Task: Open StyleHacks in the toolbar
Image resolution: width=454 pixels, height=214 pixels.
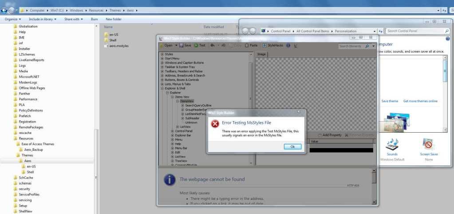Action: point(273,45)
